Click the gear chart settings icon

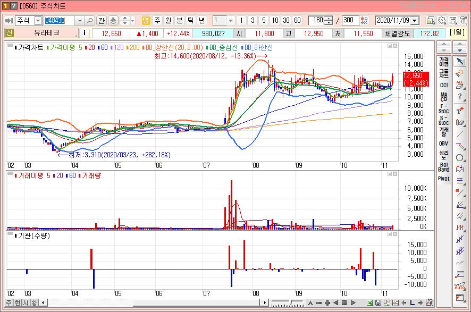point(442,20)
